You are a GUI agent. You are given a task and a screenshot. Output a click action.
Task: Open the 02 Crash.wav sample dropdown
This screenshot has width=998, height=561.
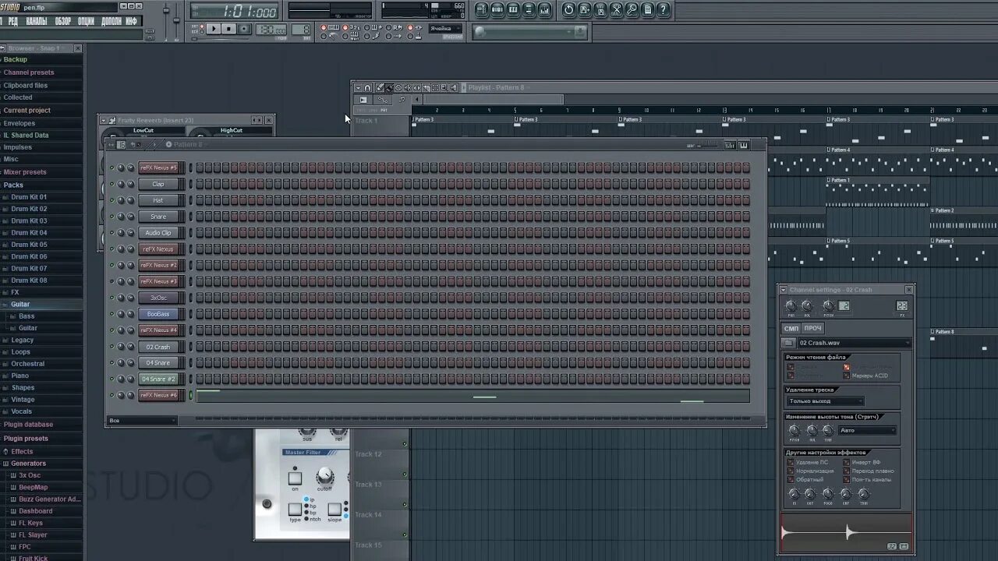pyautogui.click(x=855, y=343)
